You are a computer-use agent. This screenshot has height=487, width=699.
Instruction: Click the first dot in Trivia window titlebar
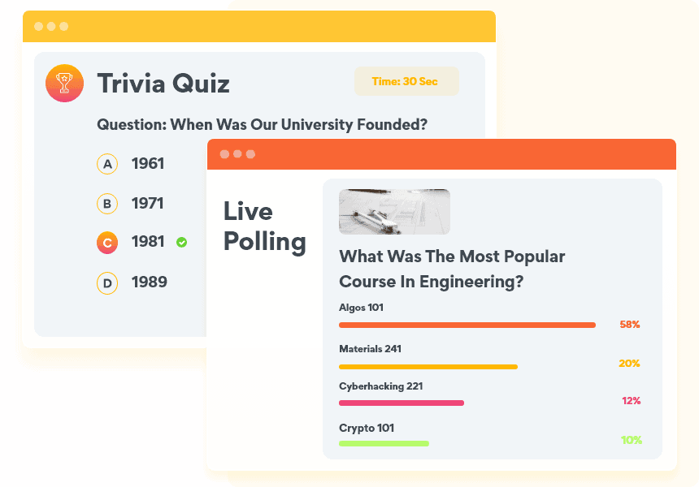38,26
